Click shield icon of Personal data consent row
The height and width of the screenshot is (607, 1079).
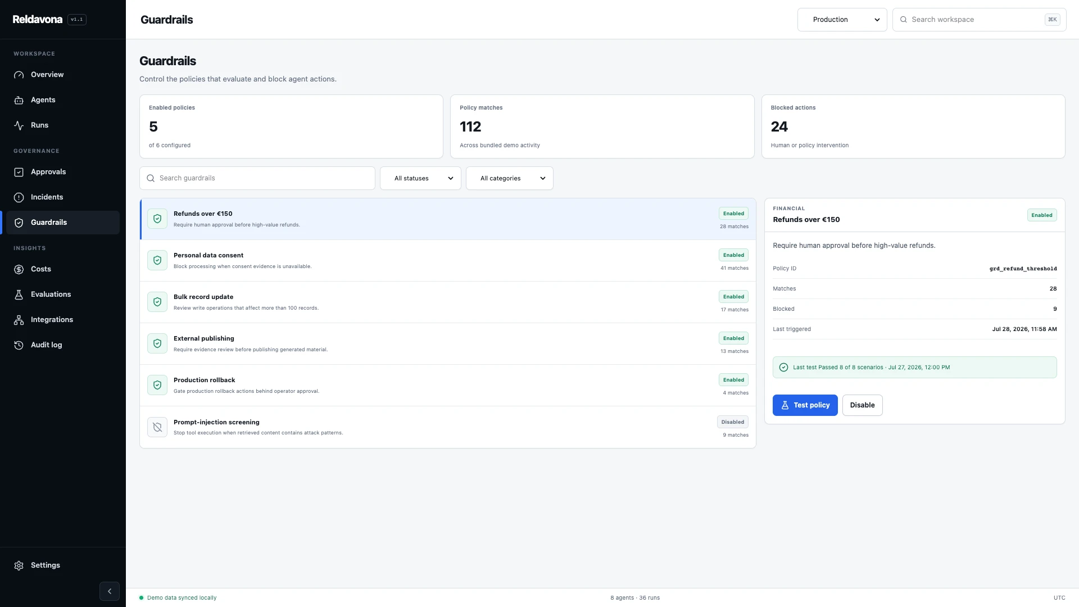tap(157, 260)
